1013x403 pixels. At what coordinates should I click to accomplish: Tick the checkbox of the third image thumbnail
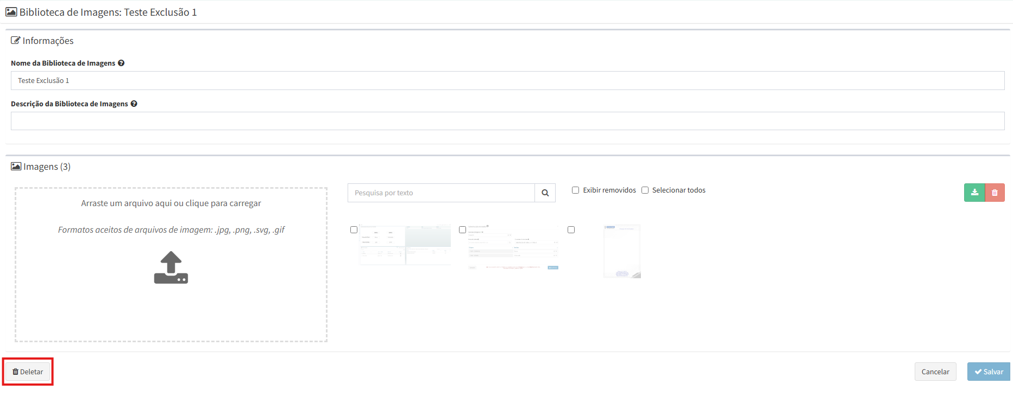click(571, 229)
